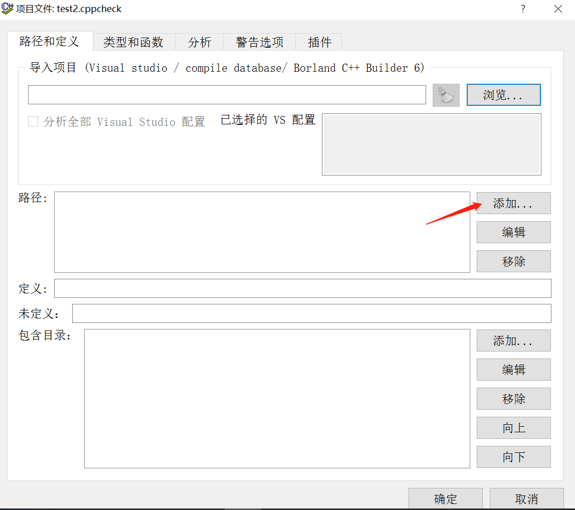Focus the 未定义 input field
Viewport: 575px width, 510px height.
pyautogui.click(x=312, y=313)
